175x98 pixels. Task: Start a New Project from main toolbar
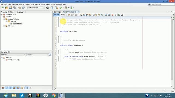click(7, 8)
